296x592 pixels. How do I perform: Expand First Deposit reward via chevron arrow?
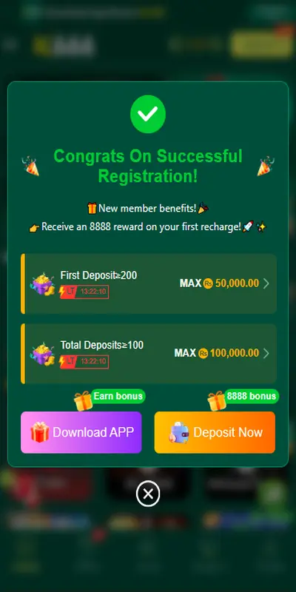point(266,283)
